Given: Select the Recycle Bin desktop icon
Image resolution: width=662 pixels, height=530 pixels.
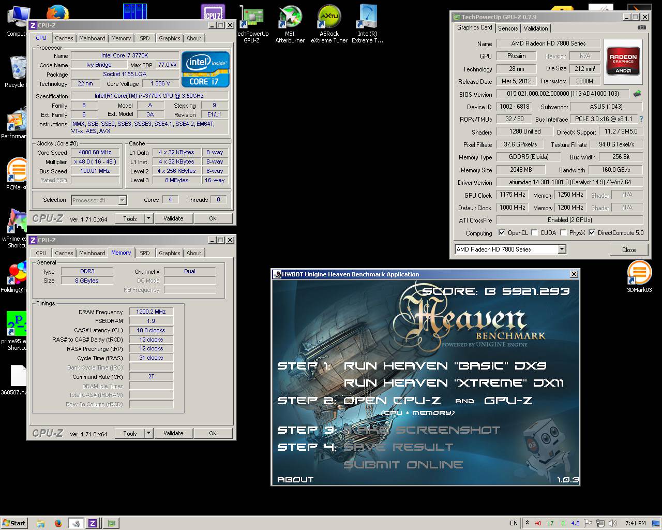Looking at the screenshot, I should pos(16,72).
